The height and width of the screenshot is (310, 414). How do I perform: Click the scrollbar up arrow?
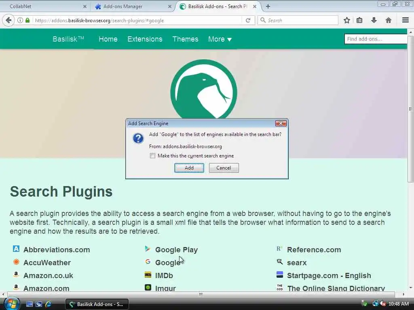410,32
